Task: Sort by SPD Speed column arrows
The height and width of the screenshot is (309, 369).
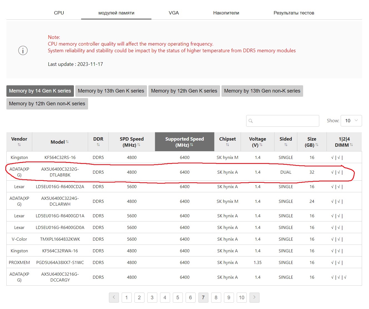Action: (x=139, y=145)
